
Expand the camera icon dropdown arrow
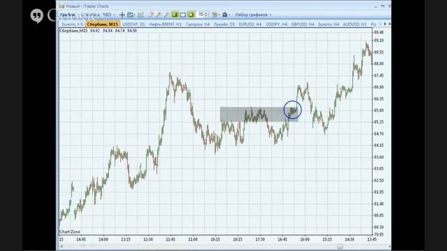click(x=229, y=15)
